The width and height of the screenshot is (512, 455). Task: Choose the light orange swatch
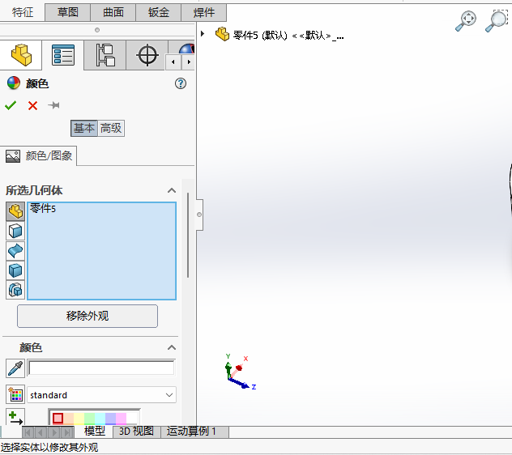(69, 418)
